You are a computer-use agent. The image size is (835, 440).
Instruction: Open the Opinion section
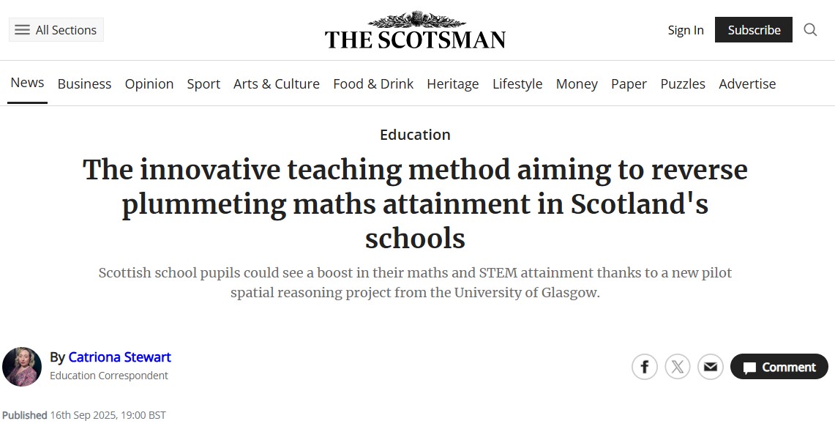(x=149, y=84)
